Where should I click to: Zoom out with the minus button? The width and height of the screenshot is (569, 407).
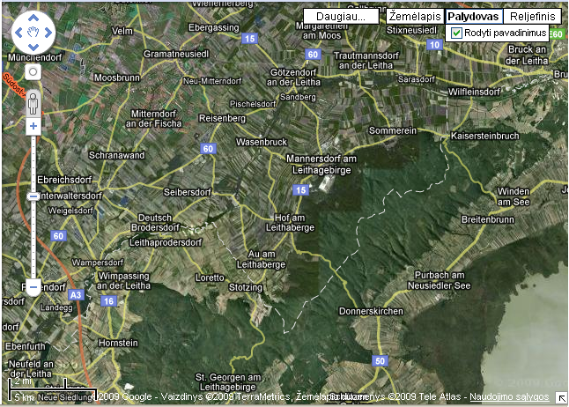click(33, 287)
